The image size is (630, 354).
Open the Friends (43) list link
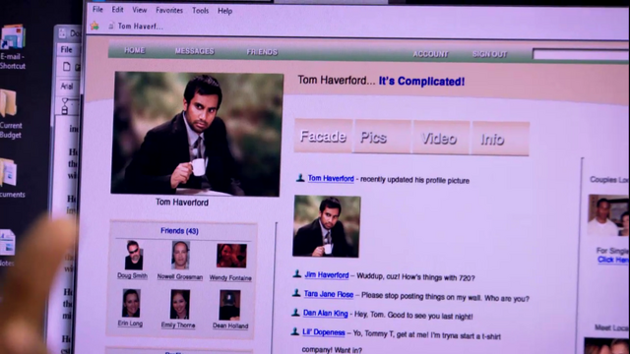tap(179, 231)
